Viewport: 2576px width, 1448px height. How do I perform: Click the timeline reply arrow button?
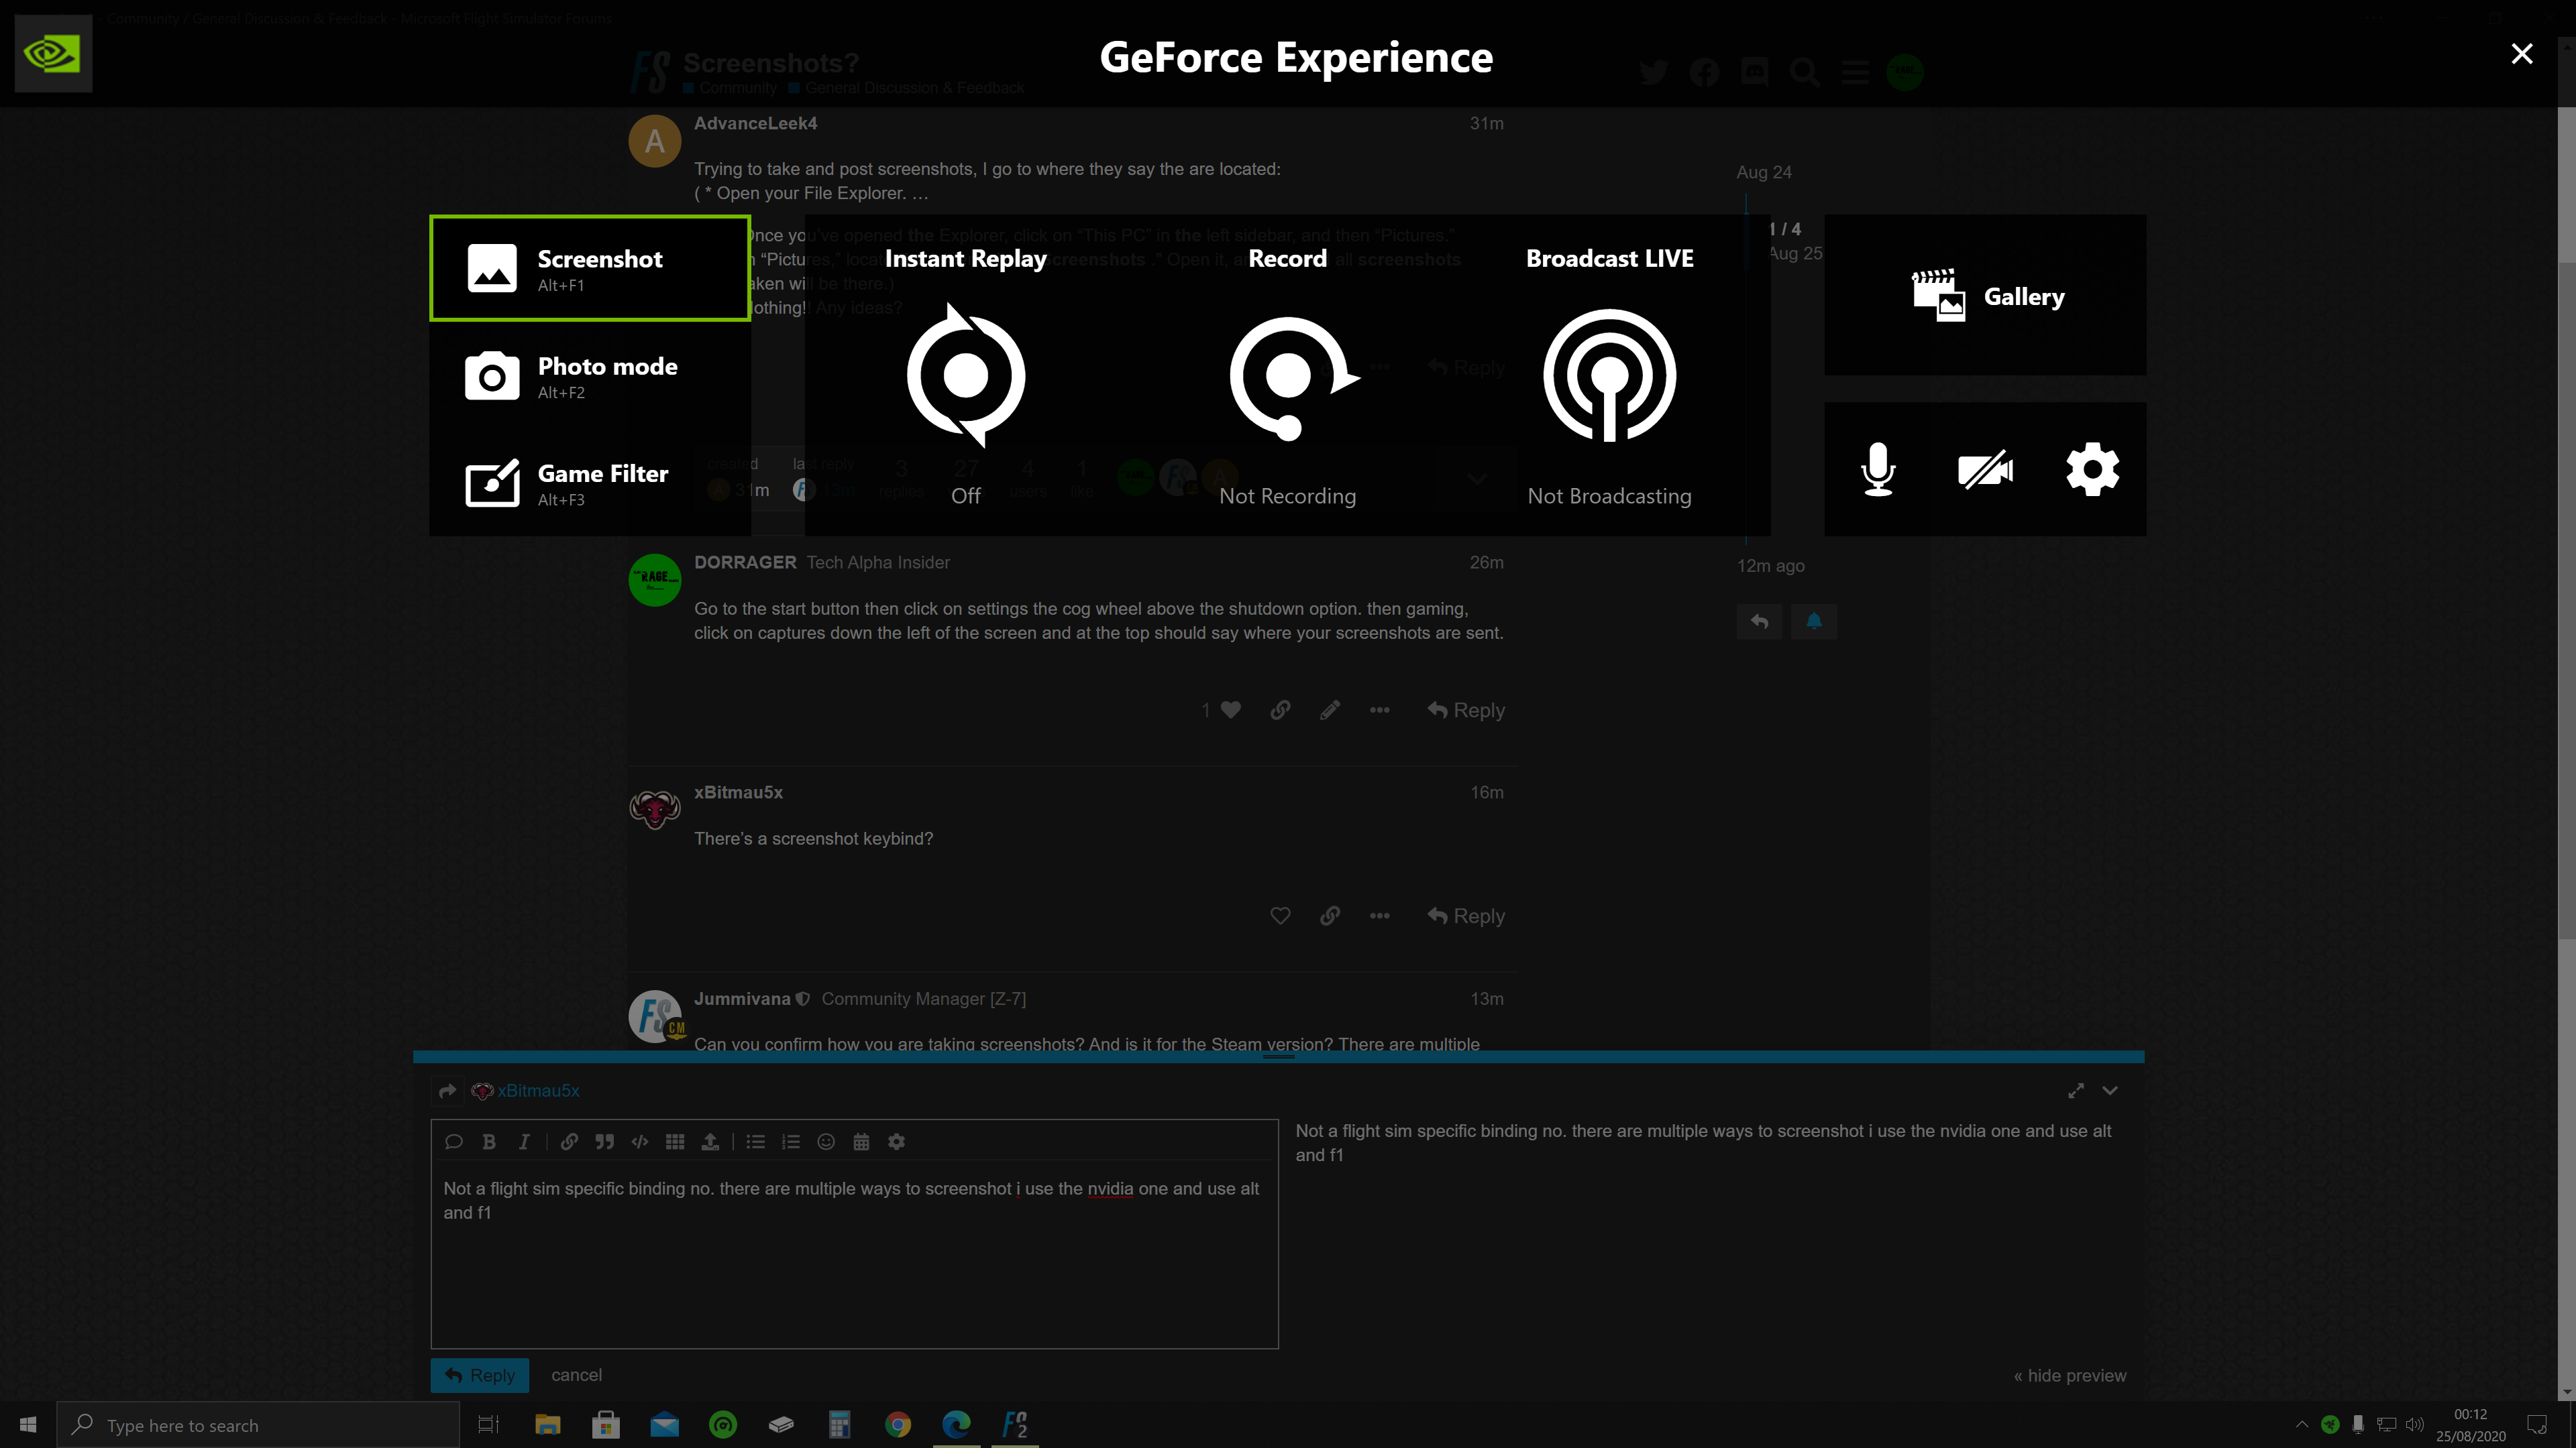coord(1759,621)
